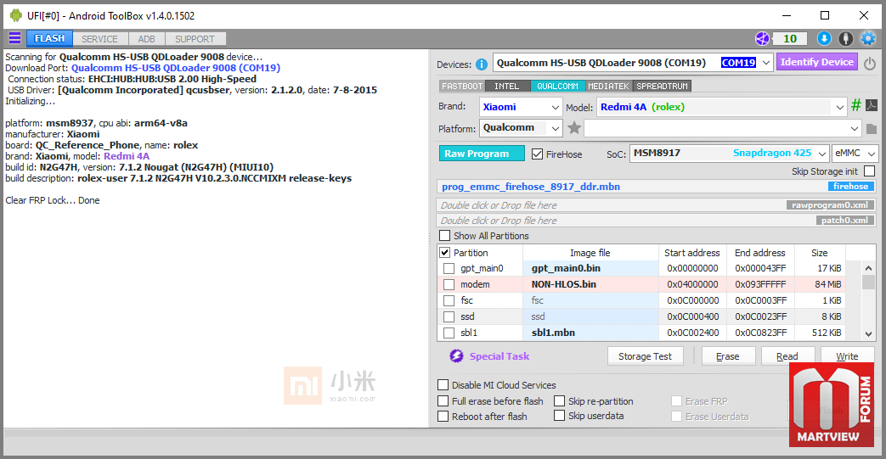Click the blue info icon beside Devices
This screenshot has height=459, width=886.
[x=482, y=64]
